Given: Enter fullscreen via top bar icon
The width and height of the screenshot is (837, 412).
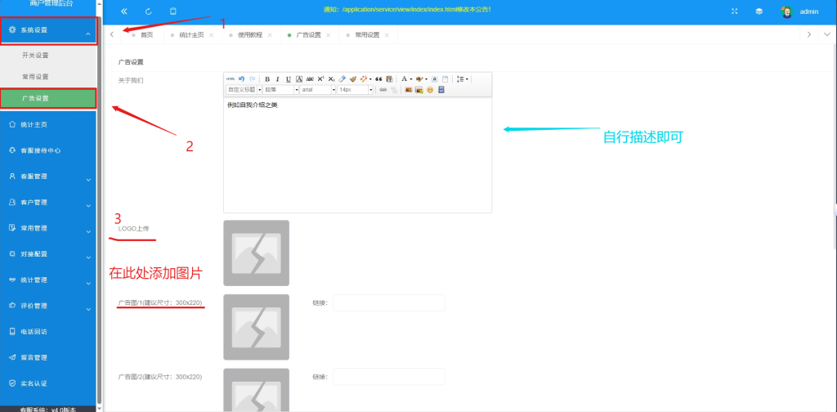Looking at the screenshot, I should tap(734, 11).
